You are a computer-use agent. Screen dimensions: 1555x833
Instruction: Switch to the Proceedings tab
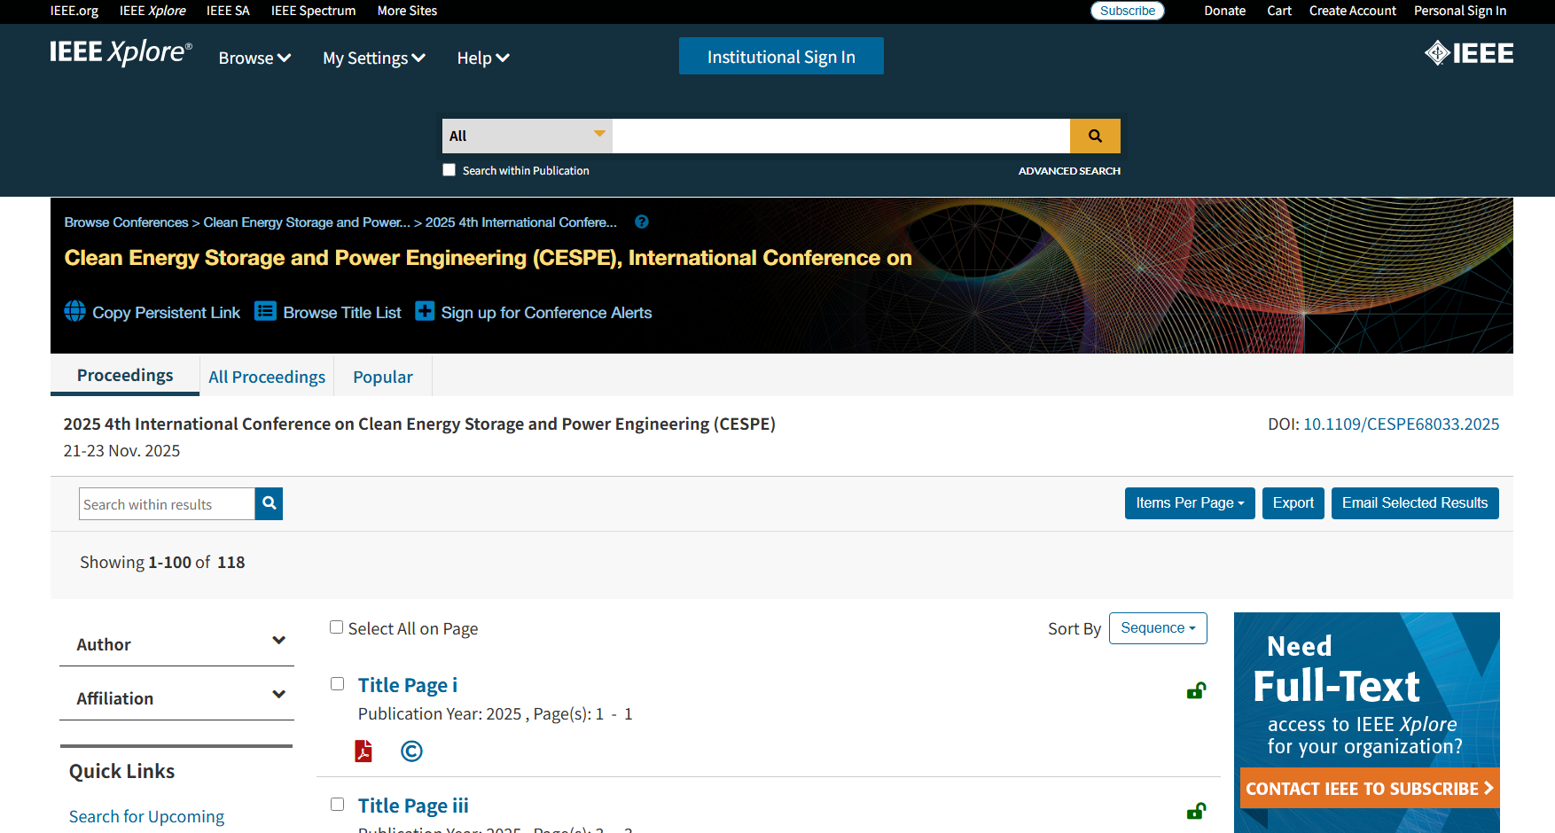(125, 375)
